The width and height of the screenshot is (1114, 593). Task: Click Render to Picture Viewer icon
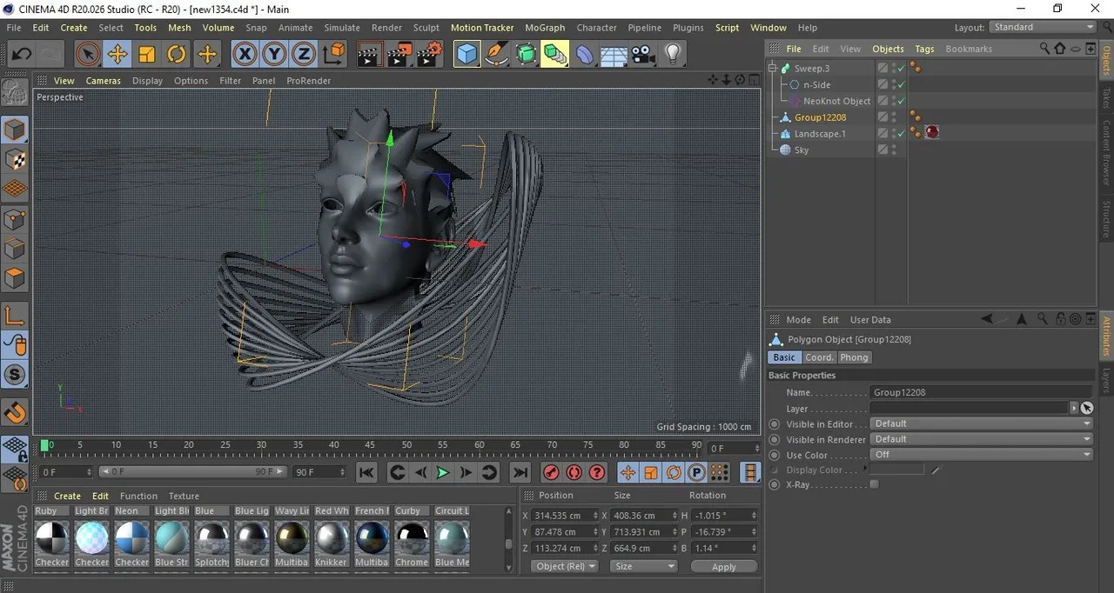coord(400,55)
